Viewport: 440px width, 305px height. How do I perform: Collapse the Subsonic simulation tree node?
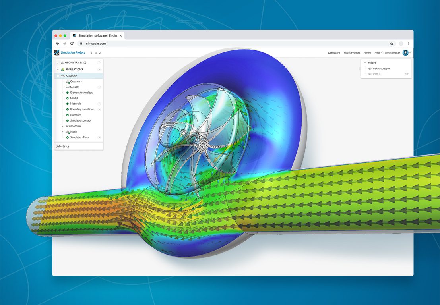58,76
